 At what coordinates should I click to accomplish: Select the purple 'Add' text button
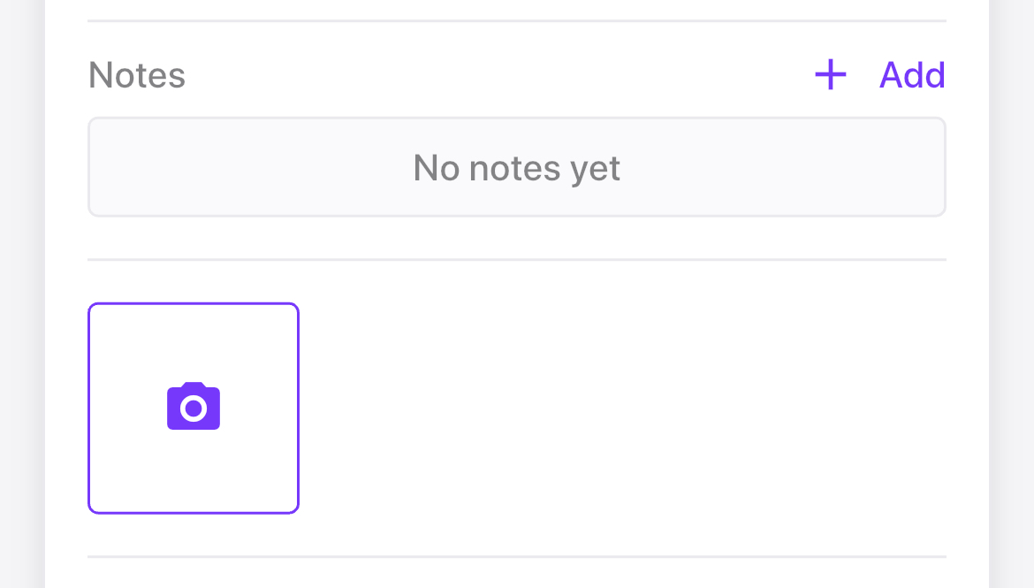[x=912, y=75]
